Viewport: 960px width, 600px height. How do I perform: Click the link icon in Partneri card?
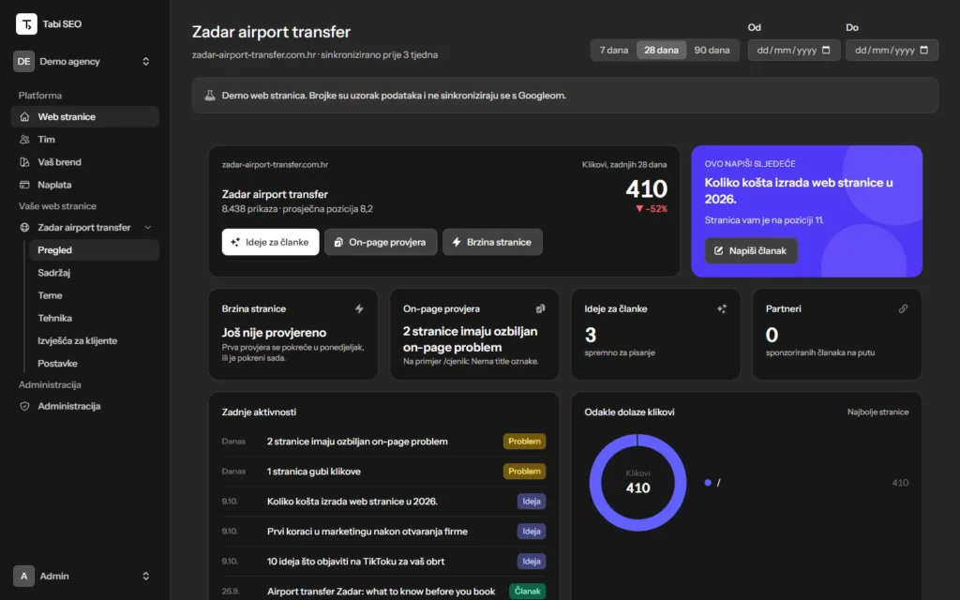point(903,308)
